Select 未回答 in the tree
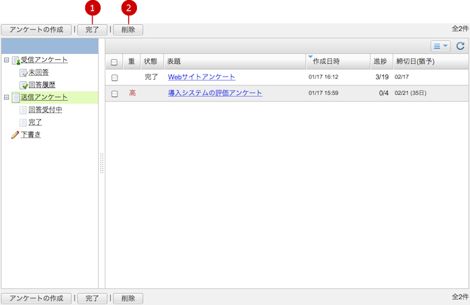The height and width of the screenshot is (305, 470). click(x=38, y=73)
